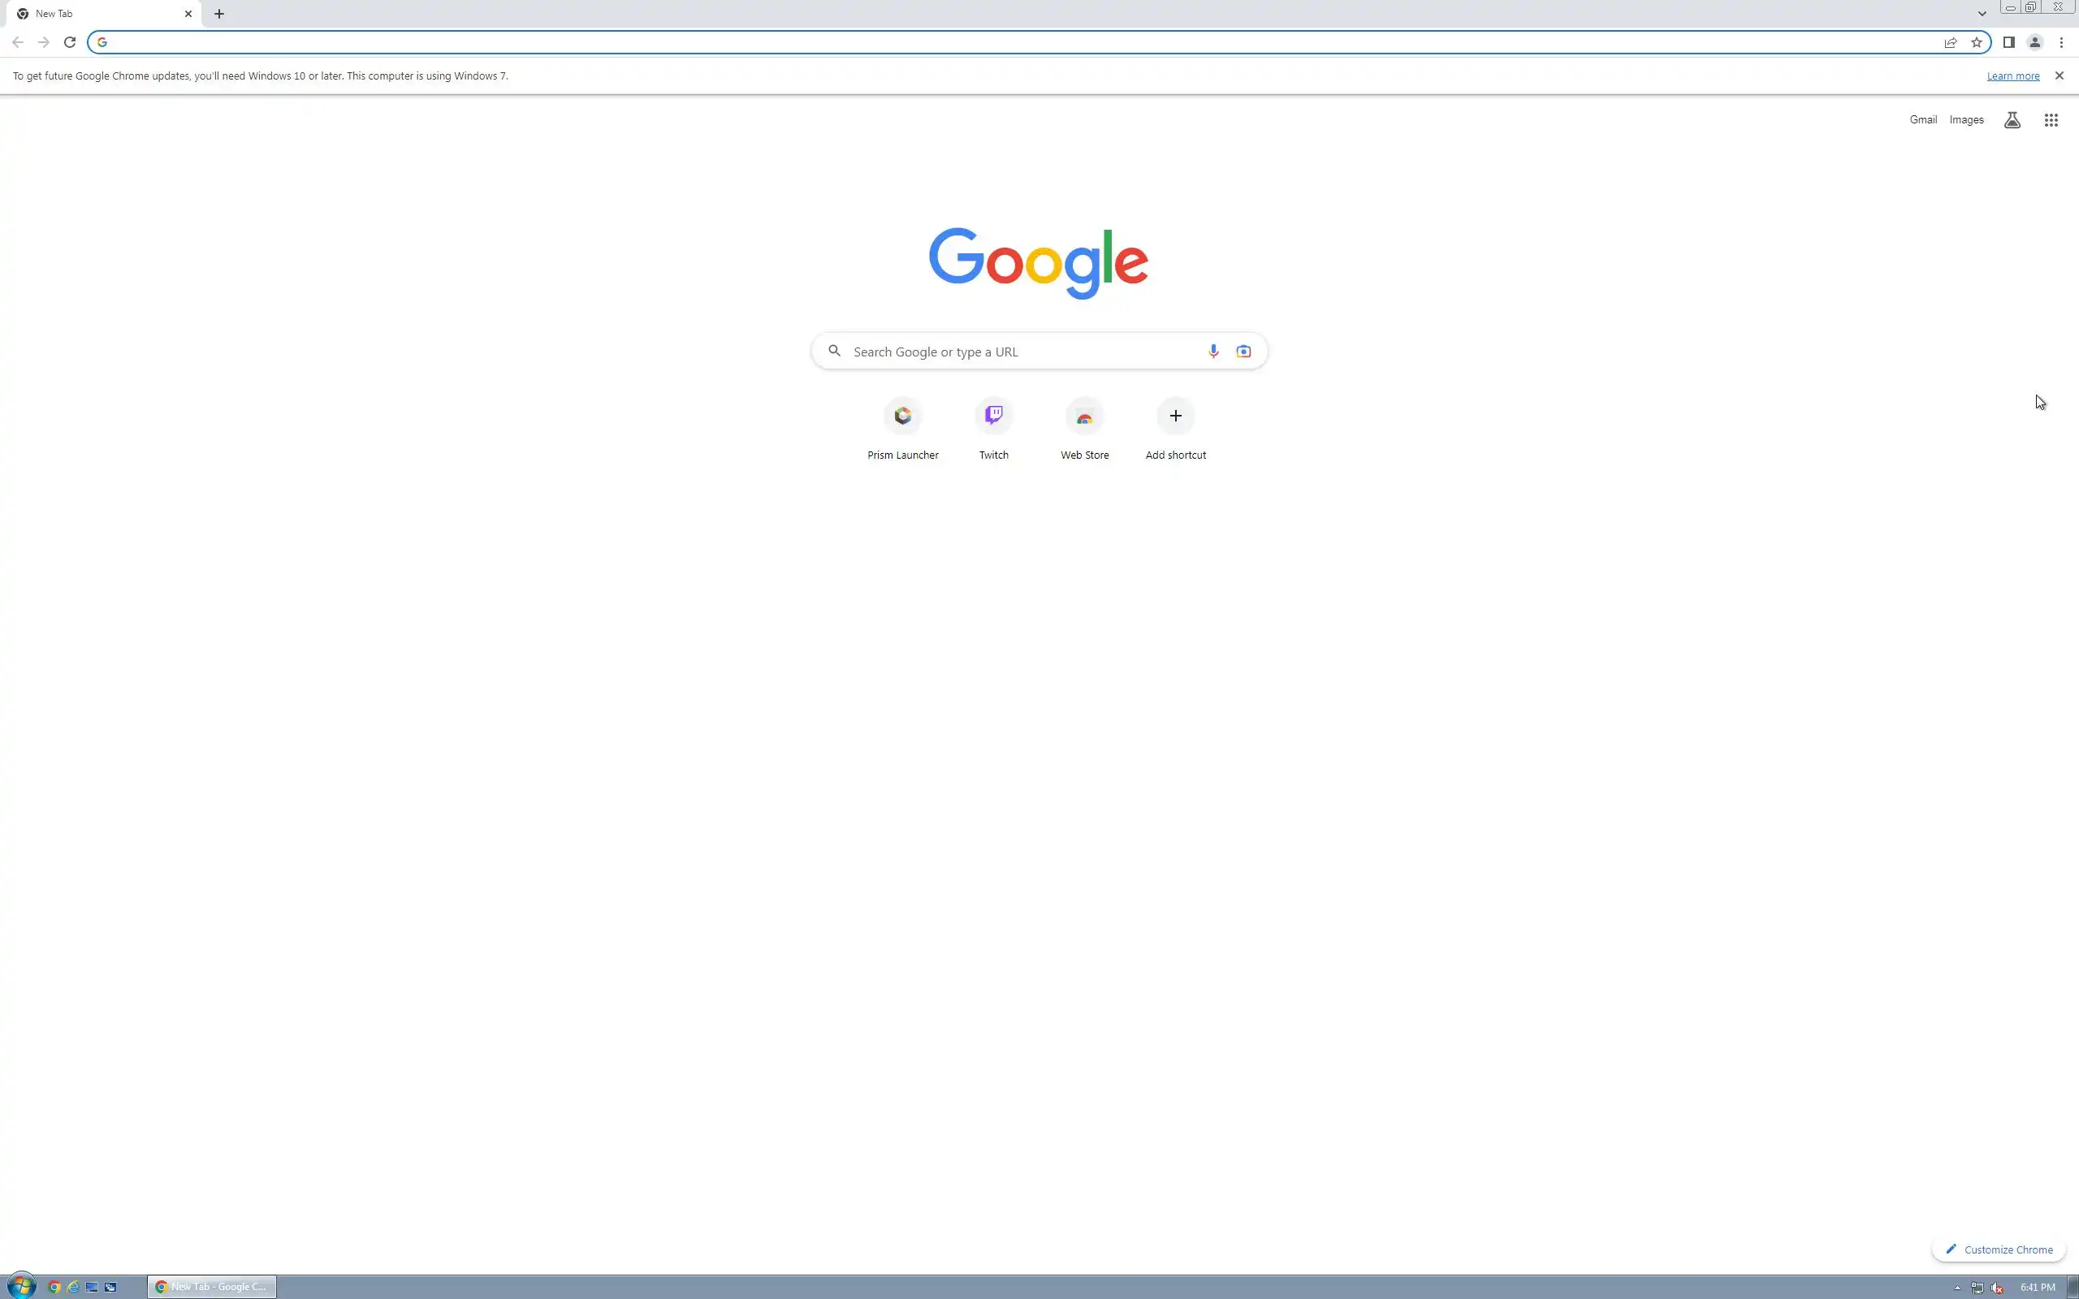Viewport: 2079px width, 1299px height.
Task: Click the Windows Start button
Action: tap(21, 1286)
